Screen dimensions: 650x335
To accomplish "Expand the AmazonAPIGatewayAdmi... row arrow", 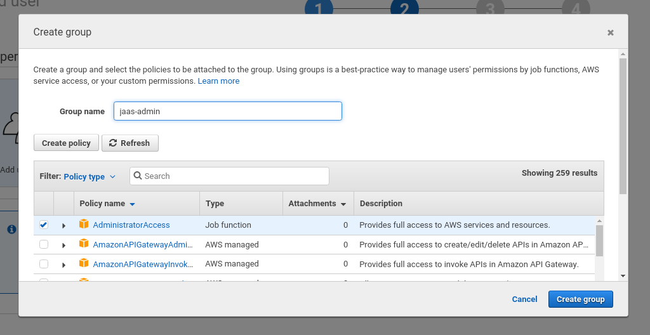I will [x=64, y=246].
